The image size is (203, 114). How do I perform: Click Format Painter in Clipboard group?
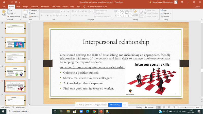pyautogui.click(x=14, y=16)
